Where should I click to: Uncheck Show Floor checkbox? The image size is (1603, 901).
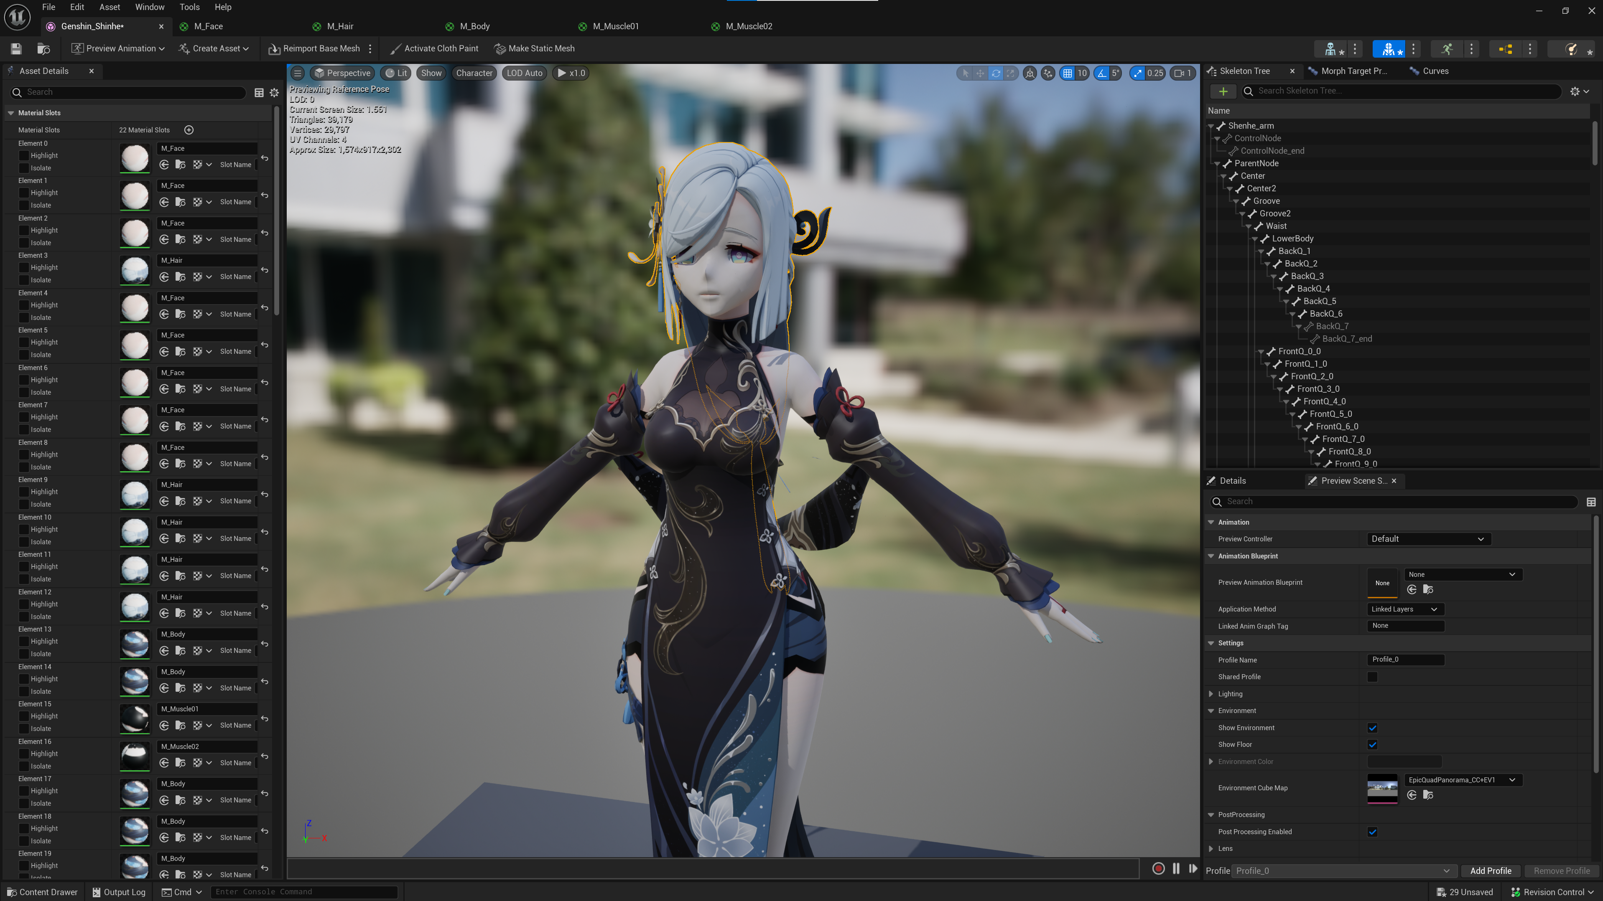1372,744
